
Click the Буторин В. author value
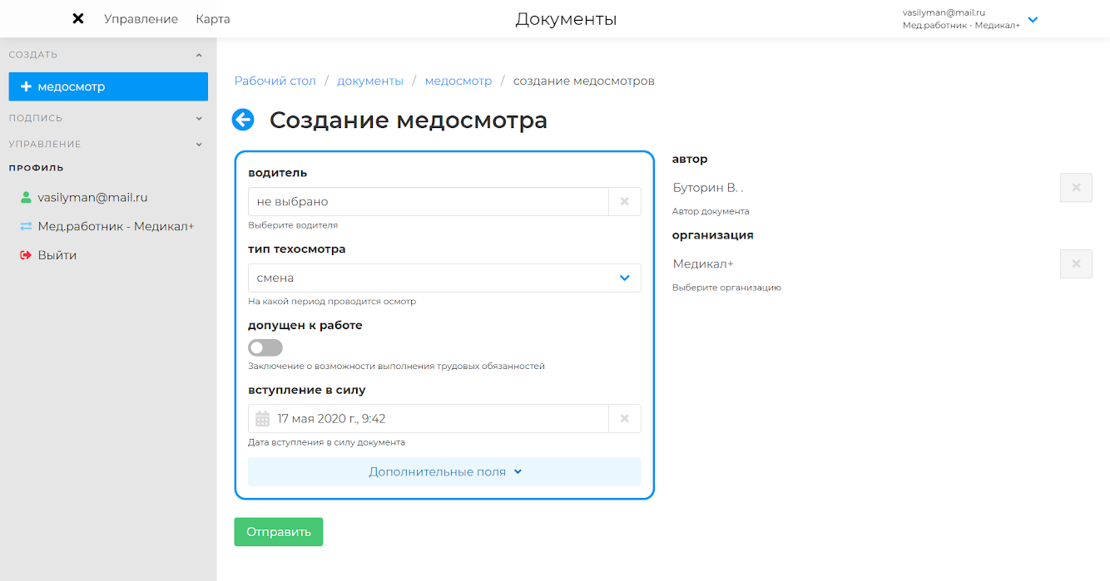(x=708, y=188)
